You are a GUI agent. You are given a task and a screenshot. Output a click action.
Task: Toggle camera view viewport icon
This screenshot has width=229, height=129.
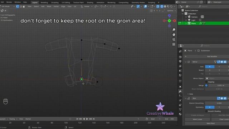tap(174, 39)
